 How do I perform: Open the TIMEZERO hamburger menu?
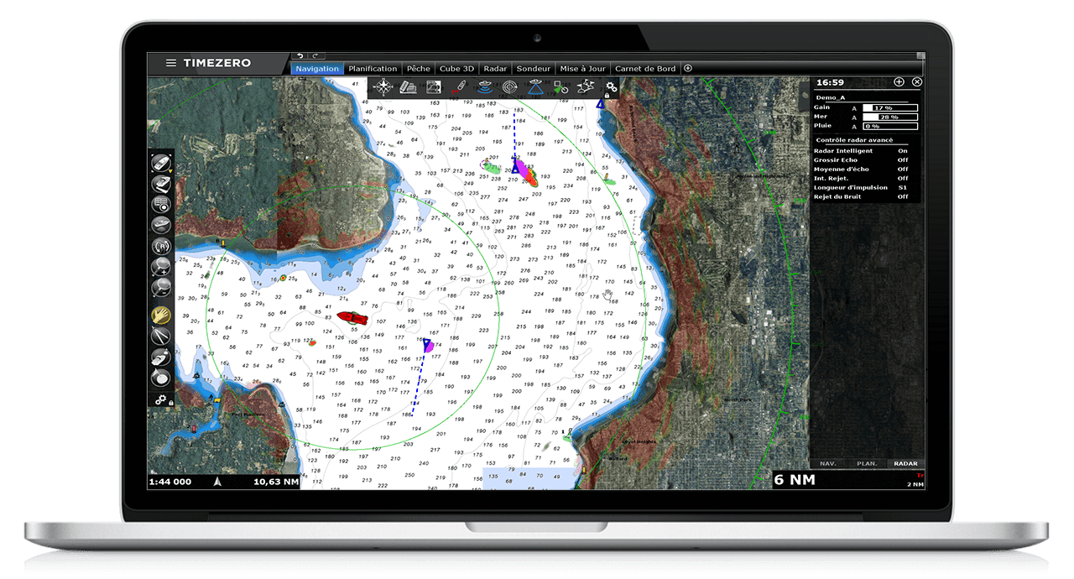tap(171, 63)
